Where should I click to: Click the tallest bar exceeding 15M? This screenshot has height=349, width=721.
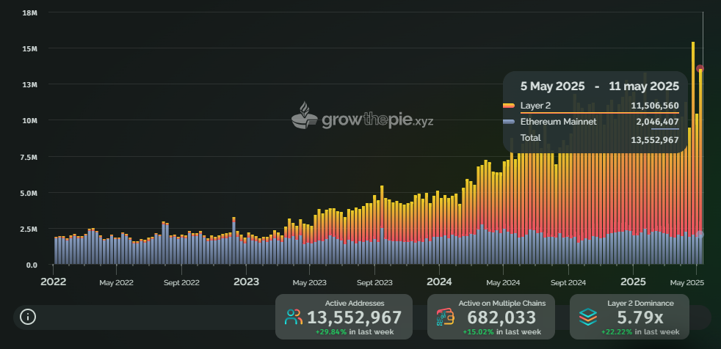(x=692, y=147)
